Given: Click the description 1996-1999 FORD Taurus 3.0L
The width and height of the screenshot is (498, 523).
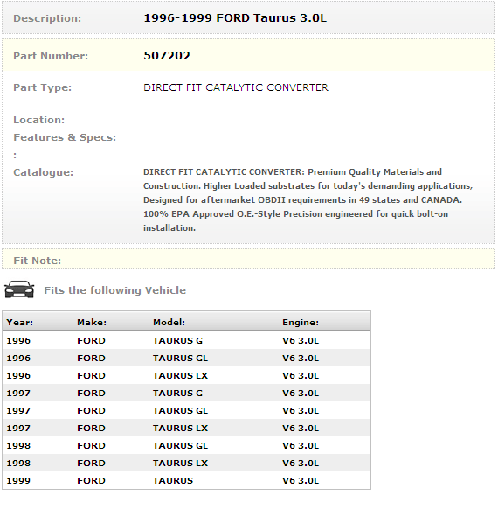Looking at the screenshot, I should tap(235, 18).
